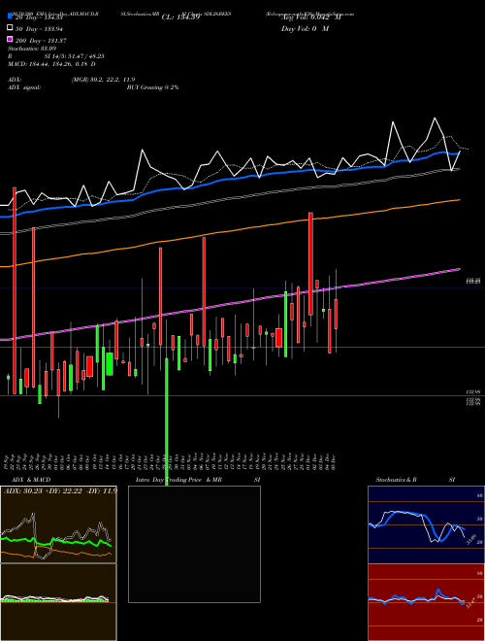Click the 'ADX signal:' label
Viewport: 485px width, 641px height.
pyautogui.click(x=24, y=87)
